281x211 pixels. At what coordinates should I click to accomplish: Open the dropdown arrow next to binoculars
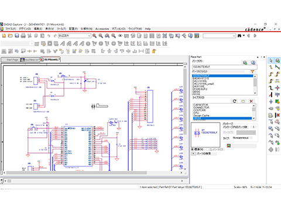244,36
